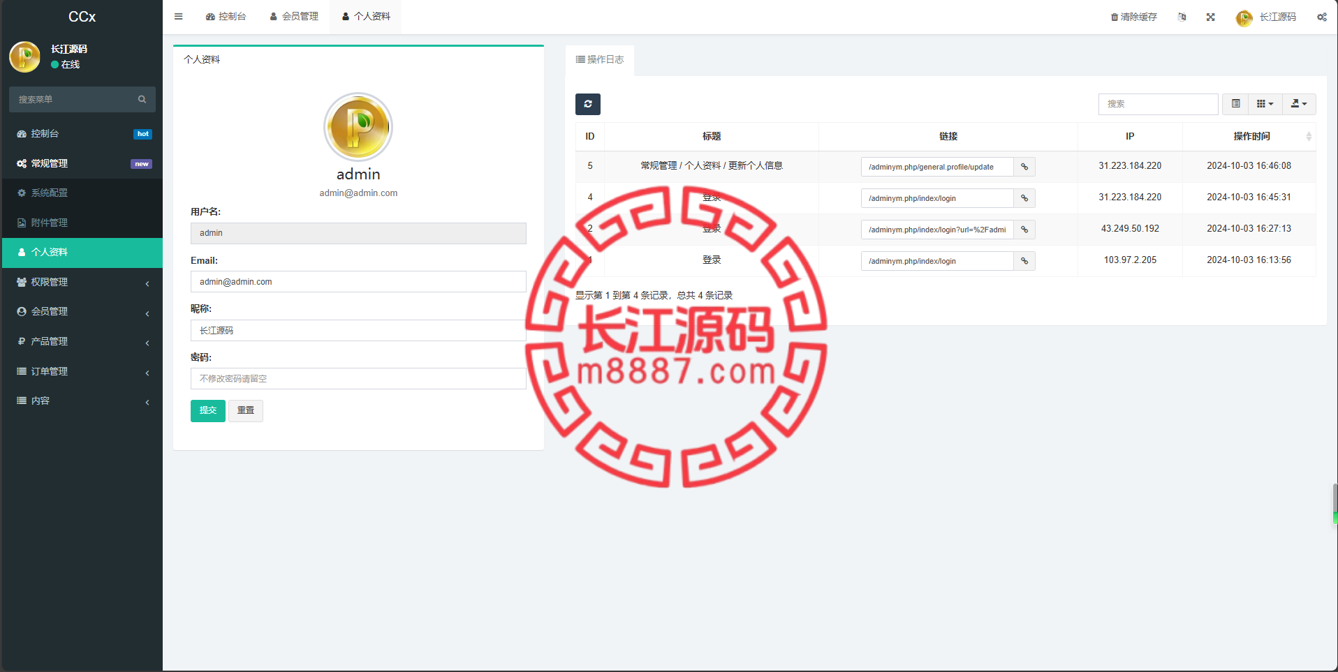Click title 常规管理 / 个人资料 / 更新个人信息
The height and width of the screenshot is (672, 1338).
point(712,165)
